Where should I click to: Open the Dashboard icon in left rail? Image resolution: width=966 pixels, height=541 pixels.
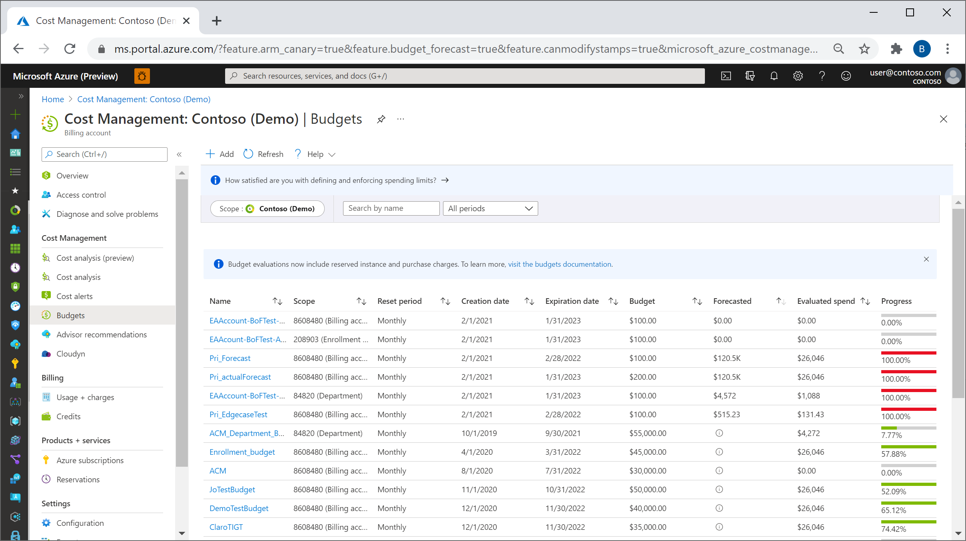click(x=15, y=153)
